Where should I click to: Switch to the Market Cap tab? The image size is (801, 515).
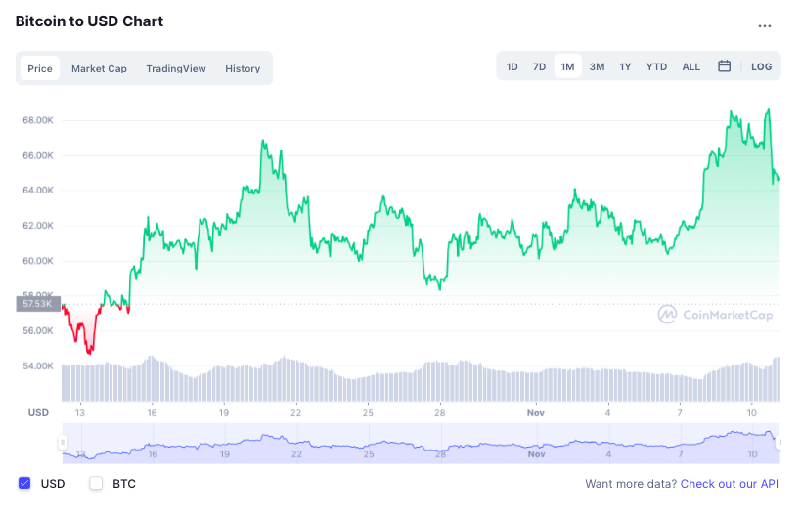click(99, 68)
